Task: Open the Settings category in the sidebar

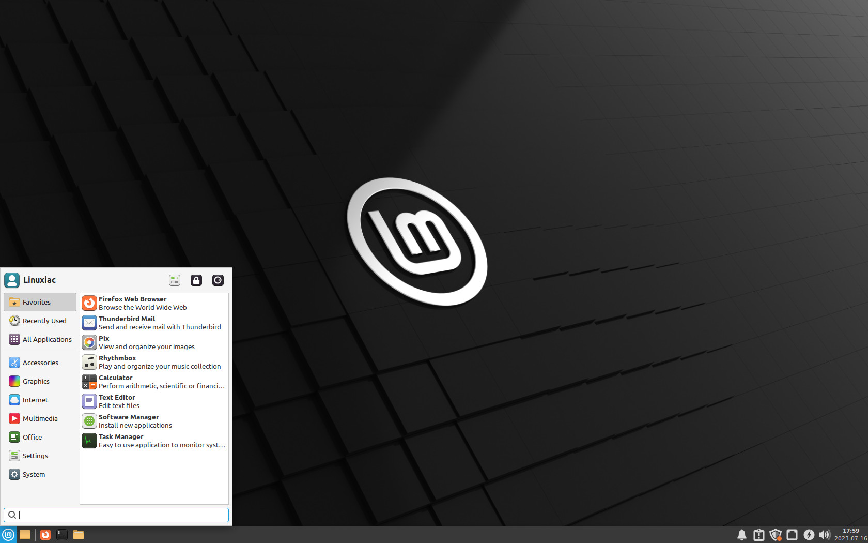Action: 40,456
